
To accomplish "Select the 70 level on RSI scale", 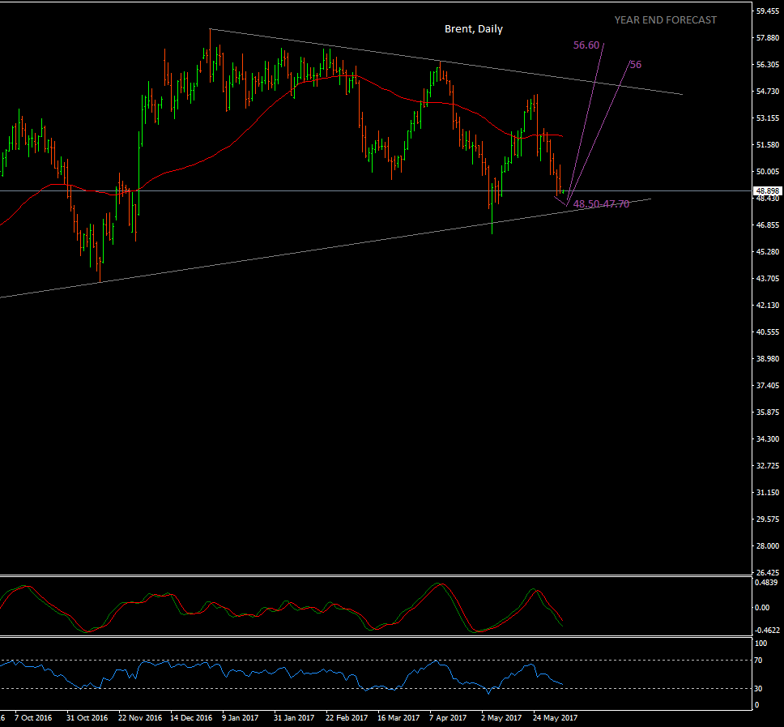I will 761,661.
